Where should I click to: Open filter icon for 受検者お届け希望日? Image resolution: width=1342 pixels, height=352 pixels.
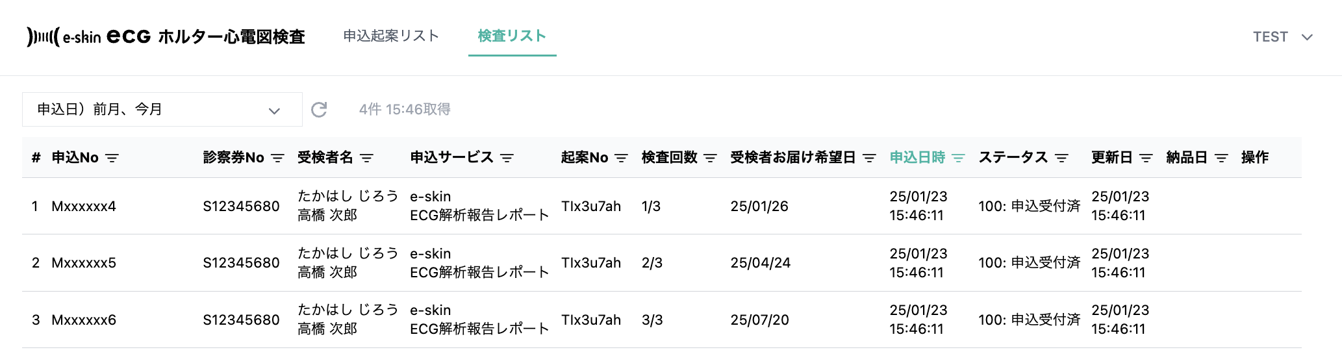click(x=869, y=158)
